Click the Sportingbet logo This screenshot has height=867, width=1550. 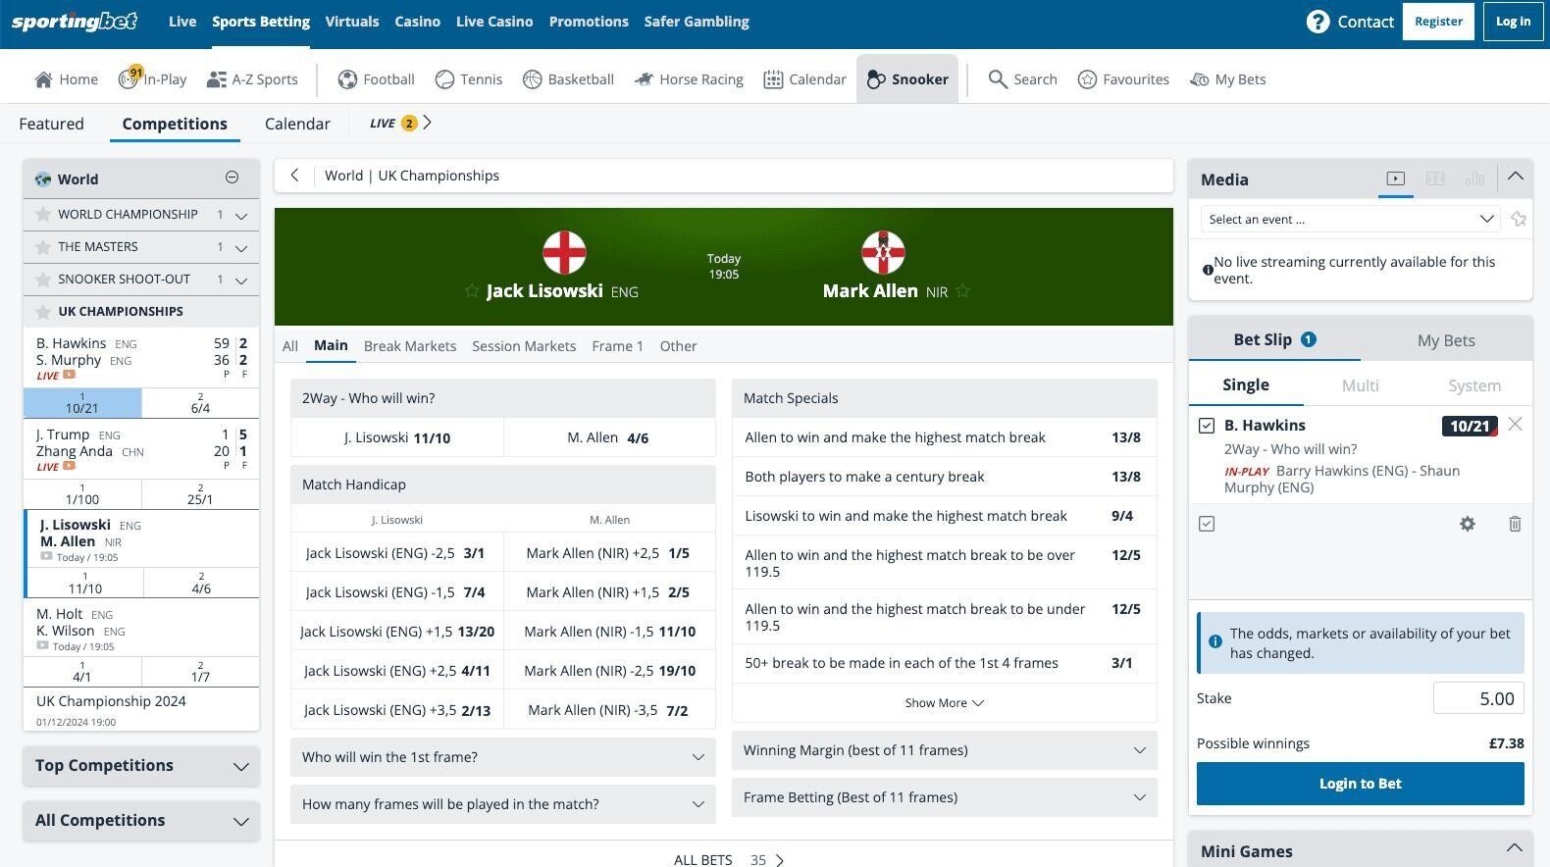click(x=75, y=22)
